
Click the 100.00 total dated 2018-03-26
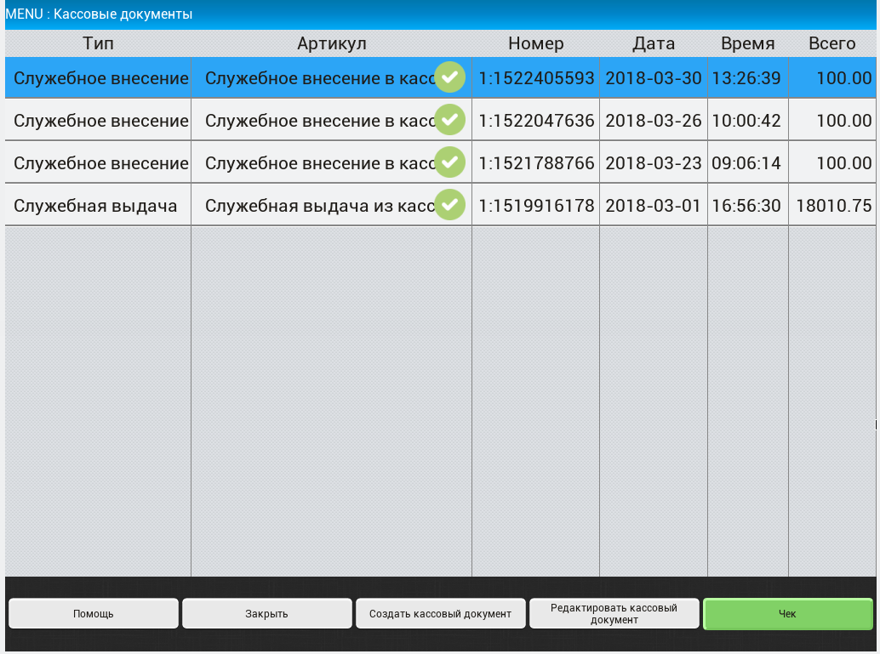pos(832,121)
